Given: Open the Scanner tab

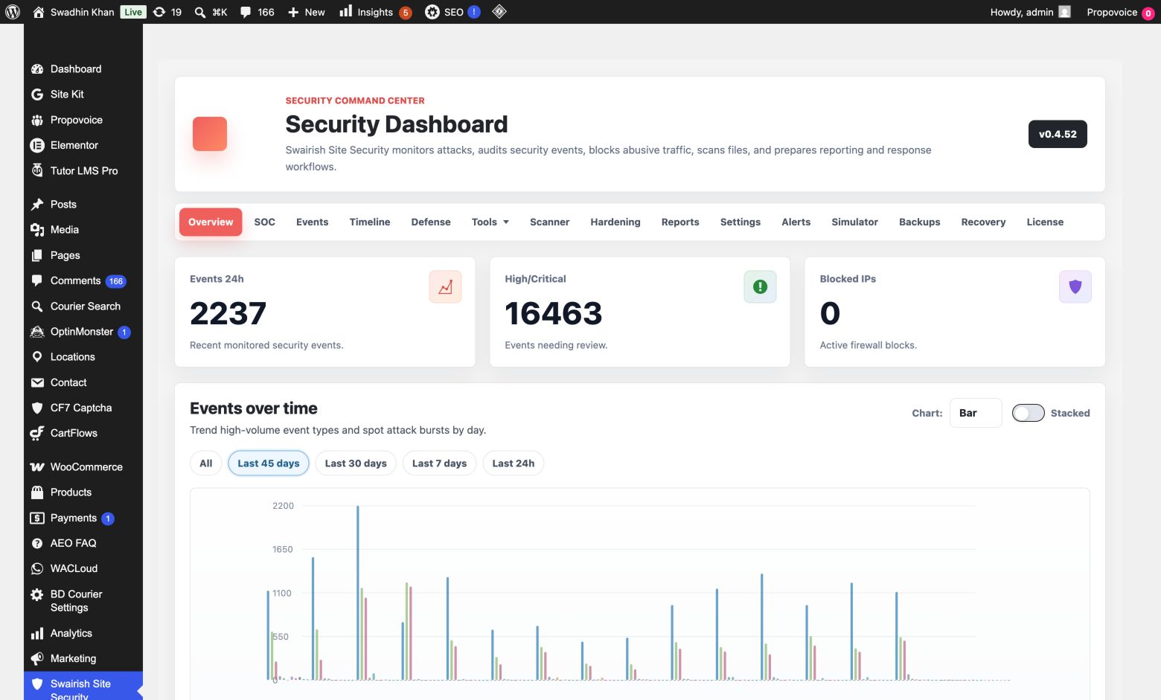Looking at the screenshot, I should click(550, 222).
